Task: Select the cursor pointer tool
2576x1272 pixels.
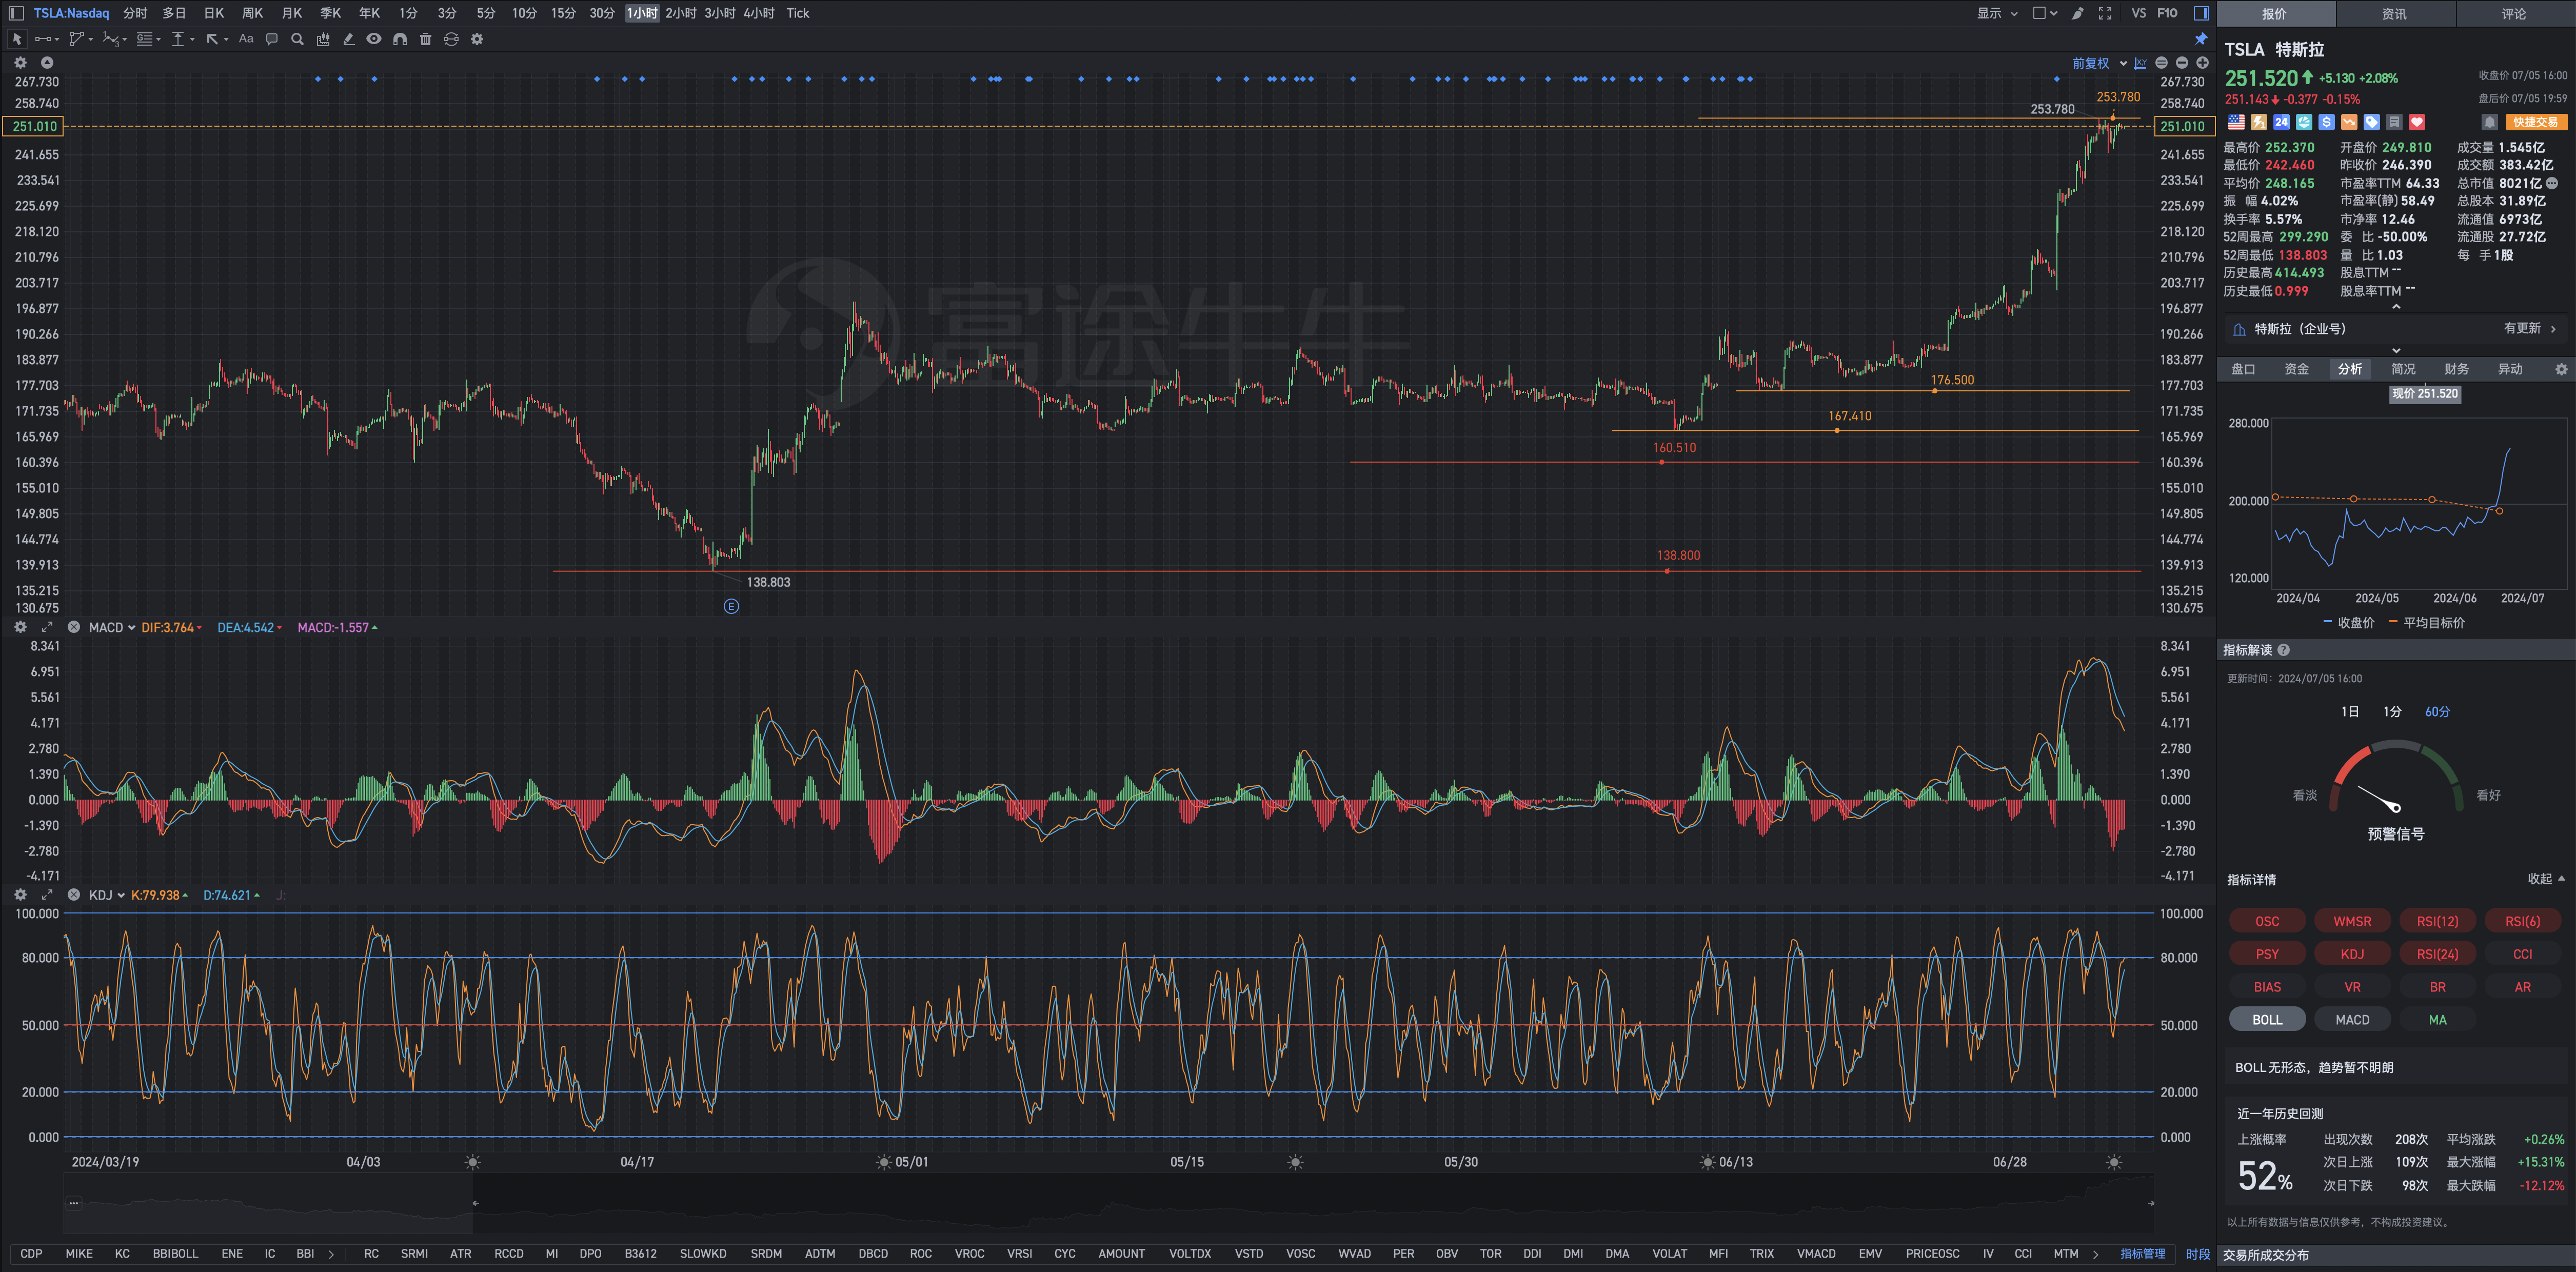Action: [x=16, y=39]
